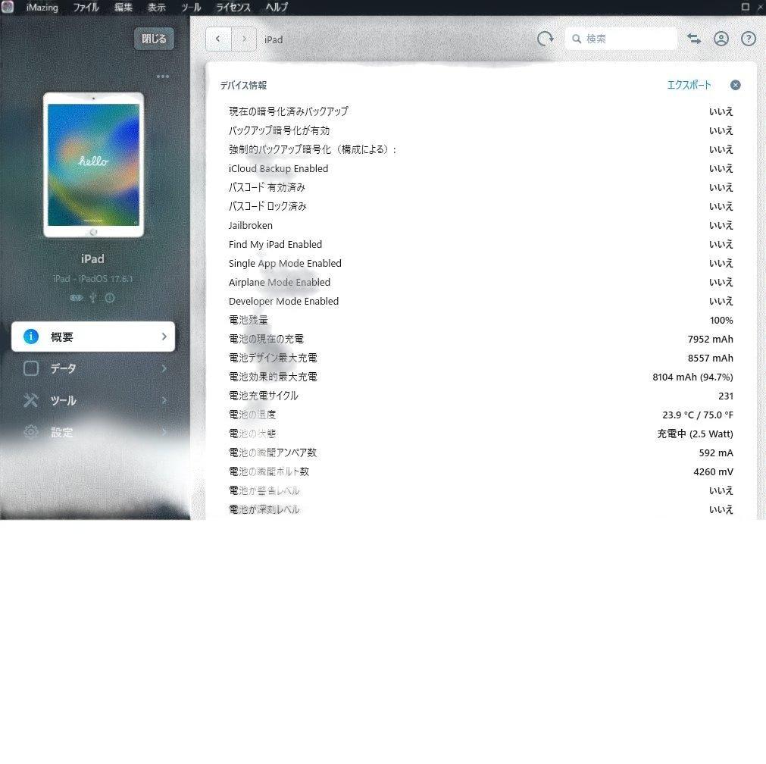
Task: Select the ツール wrench icon in sidebar
Action: click(x=30, y=400)
